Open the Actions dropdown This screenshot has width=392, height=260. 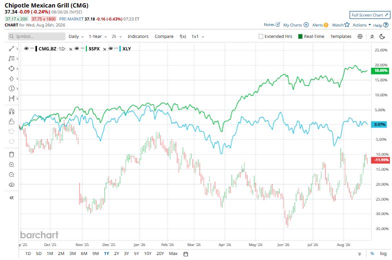(x=362, y=25)
